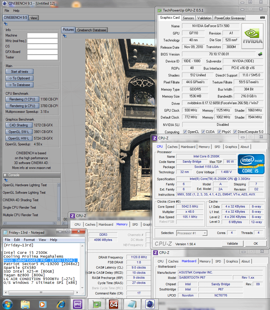Open Windows Media Player from the taskbar

(x=43, y=305)
